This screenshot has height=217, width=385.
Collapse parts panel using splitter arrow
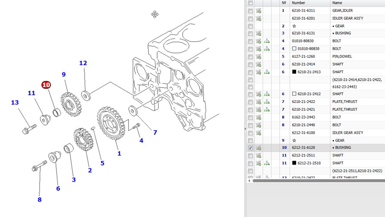tap(245, 128)
